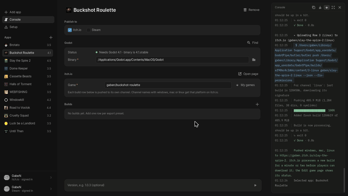Click the Version input field
This screenshot has width=348, height=196.
(x=159, y=185)
